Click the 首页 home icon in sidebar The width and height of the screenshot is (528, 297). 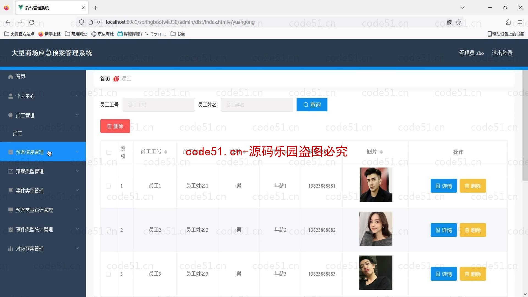pyautogui.click(x=10, y=76)
